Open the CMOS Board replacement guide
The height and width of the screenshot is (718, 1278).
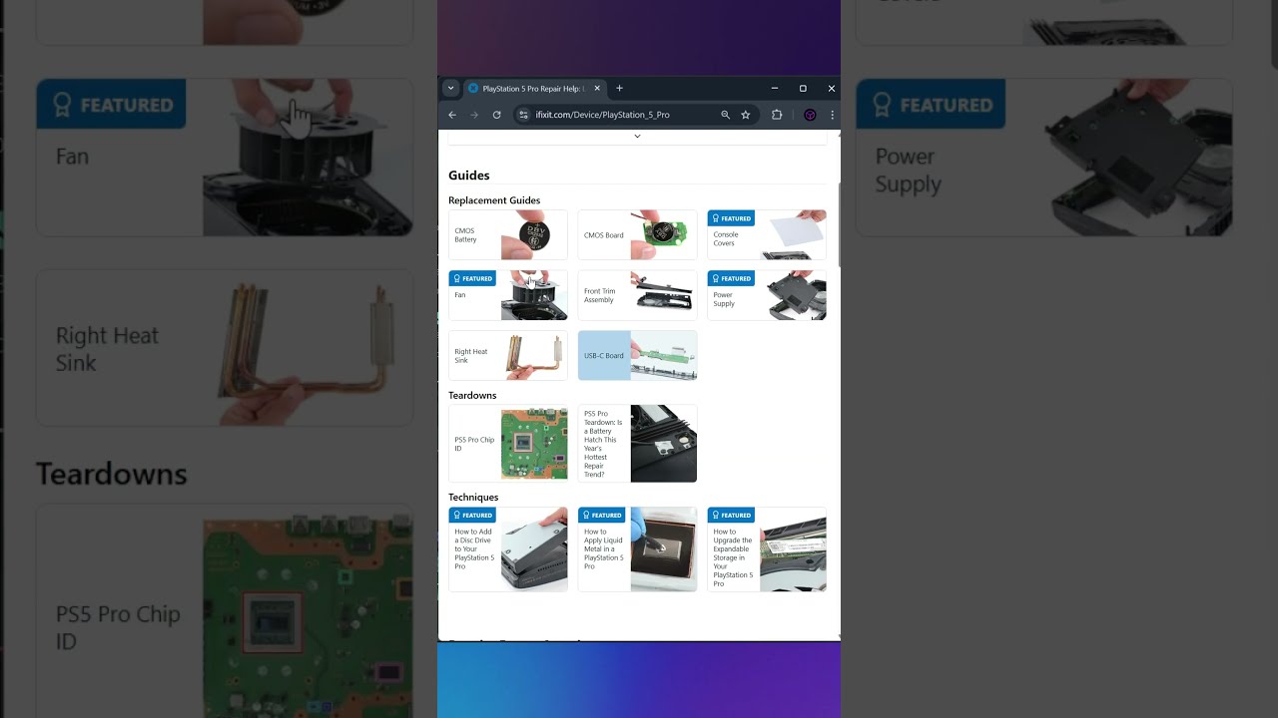(x=637, y=235)
